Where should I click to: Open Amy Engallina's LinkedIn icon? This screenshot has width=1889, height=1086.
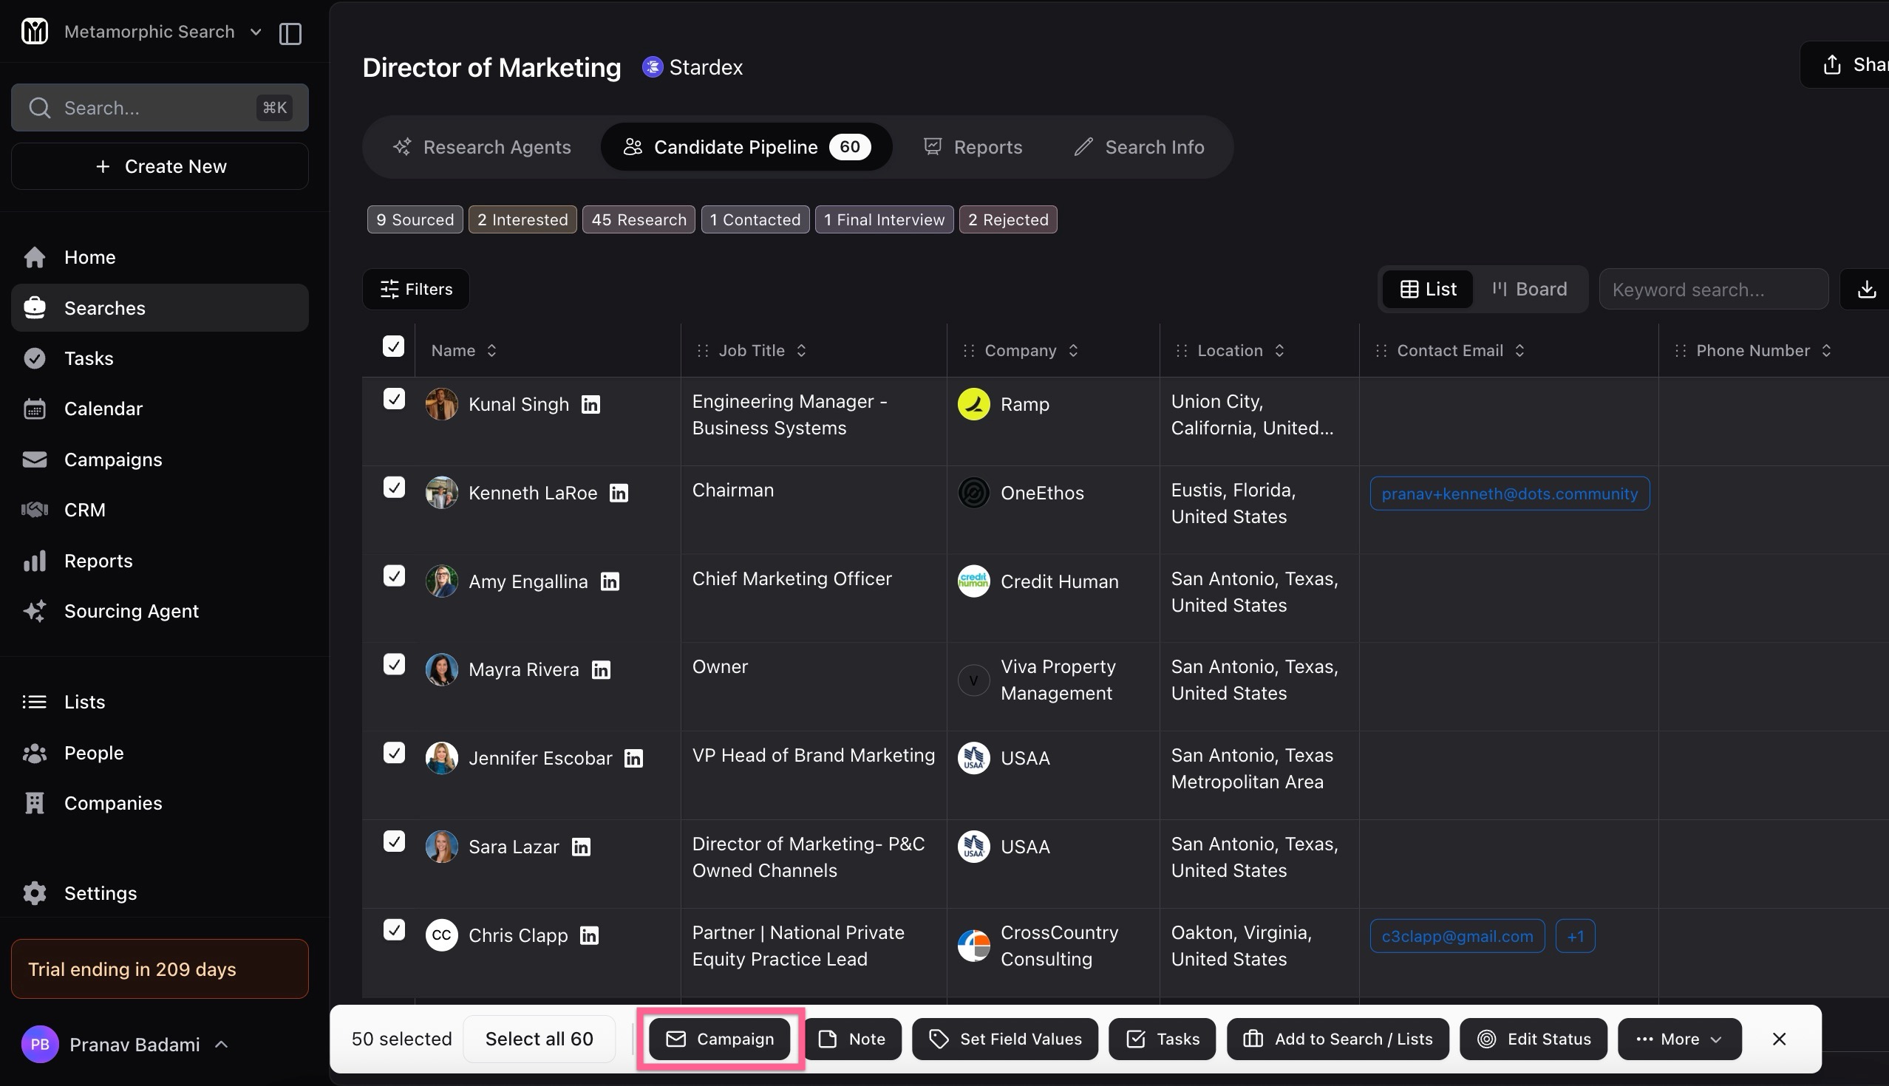coord(610,582)
